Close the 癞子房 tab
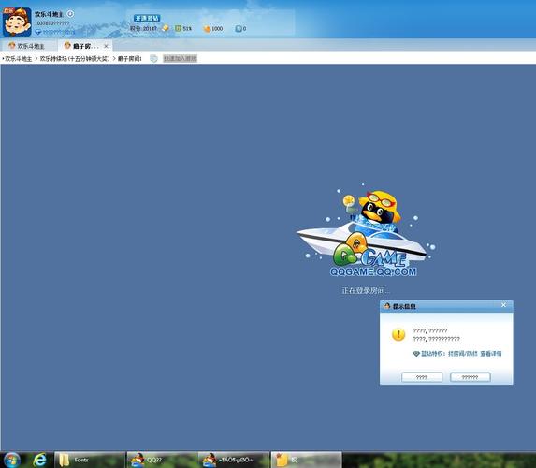Image resolution: width=536 pixels, height=468 pixels. (106, 46)
